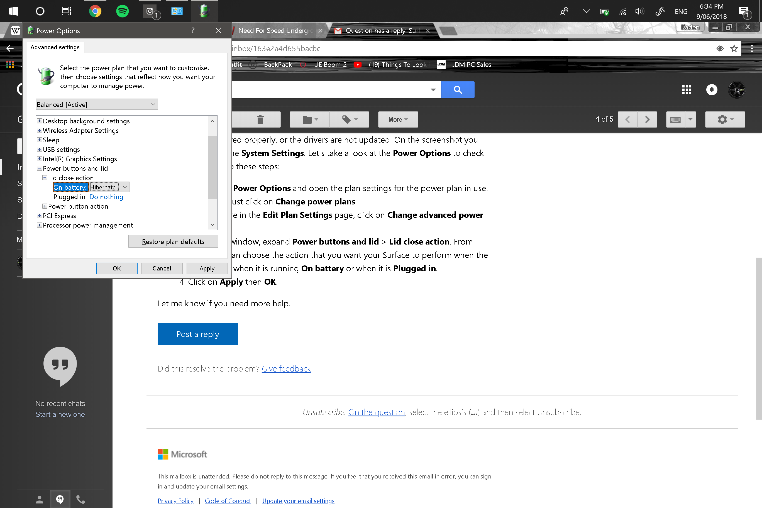Open the More menu in Gmail toolbar

coord(398,119)
